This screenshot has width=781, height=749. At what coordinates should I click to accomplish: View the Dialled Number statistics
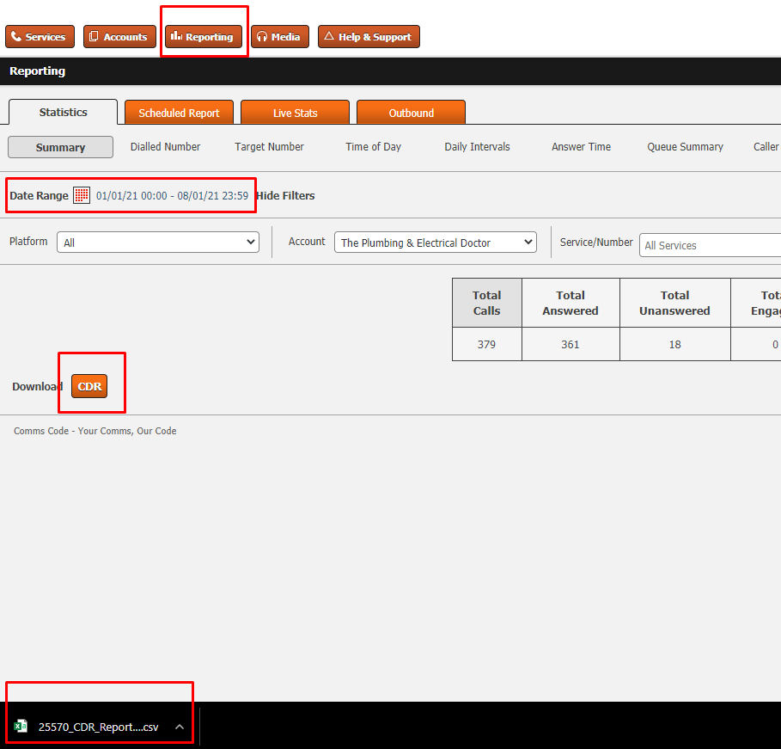tap(165, 147)
